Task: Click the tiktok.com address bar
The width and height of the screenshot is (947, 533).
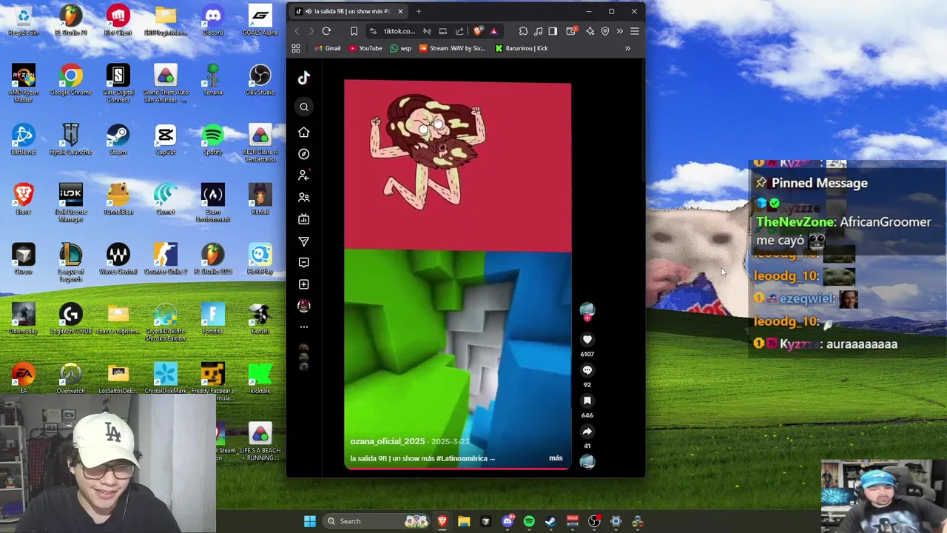Action: pyautogui.click(x=399, y=31)
